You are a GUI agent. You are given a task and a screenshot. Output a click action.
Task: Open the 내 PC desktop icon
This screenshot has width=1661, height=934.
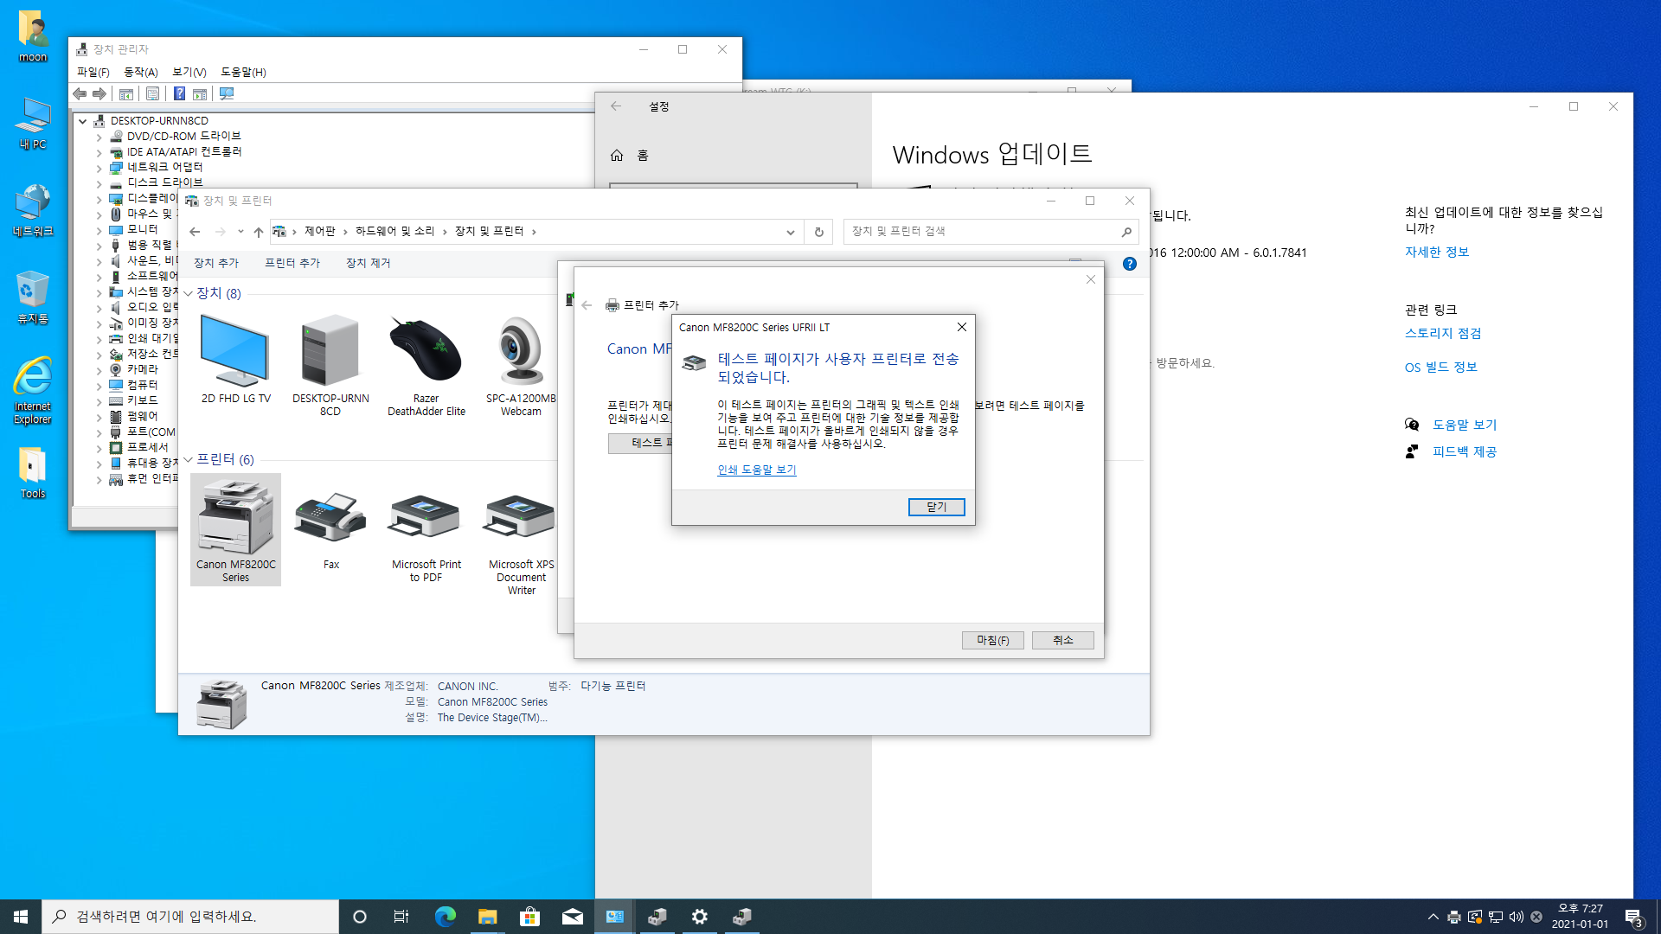pyautogui.click(x=33, y=124)
